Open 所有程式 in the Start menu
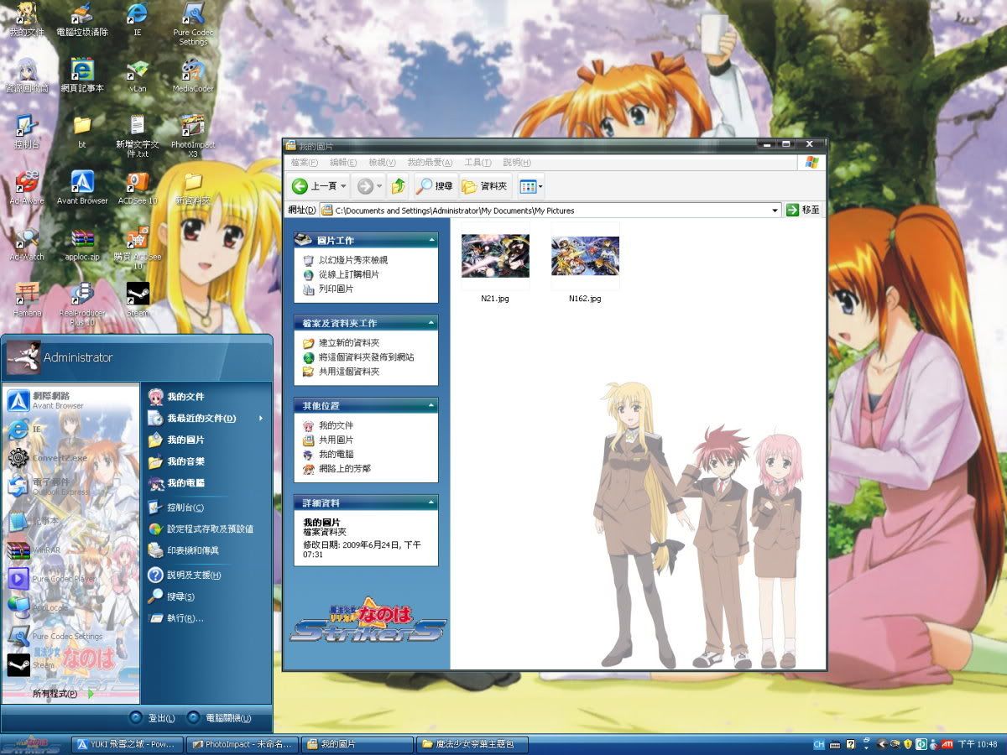This screenshot has width=1007, height=755. 64,694
